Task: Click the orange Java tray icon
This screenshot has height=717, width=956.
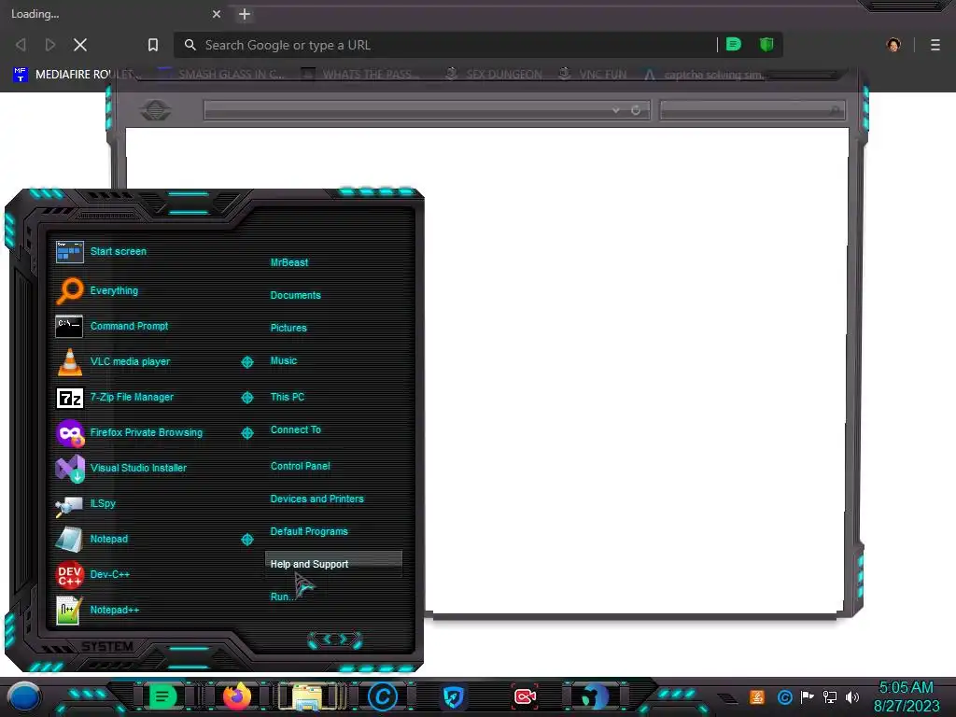Action: point(757,696)
